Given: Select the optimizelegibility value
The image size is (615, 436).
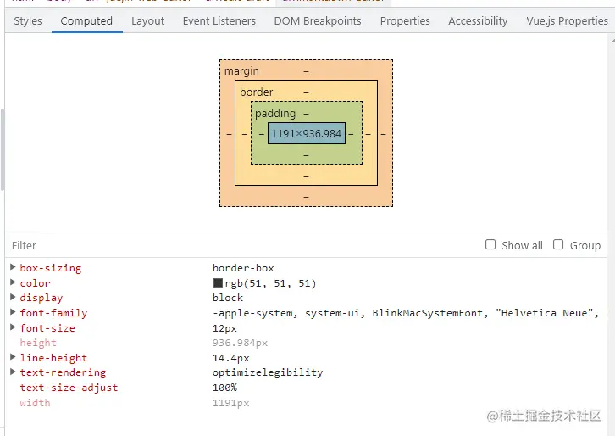Looking at the screenshot, I should coord(268,372).
